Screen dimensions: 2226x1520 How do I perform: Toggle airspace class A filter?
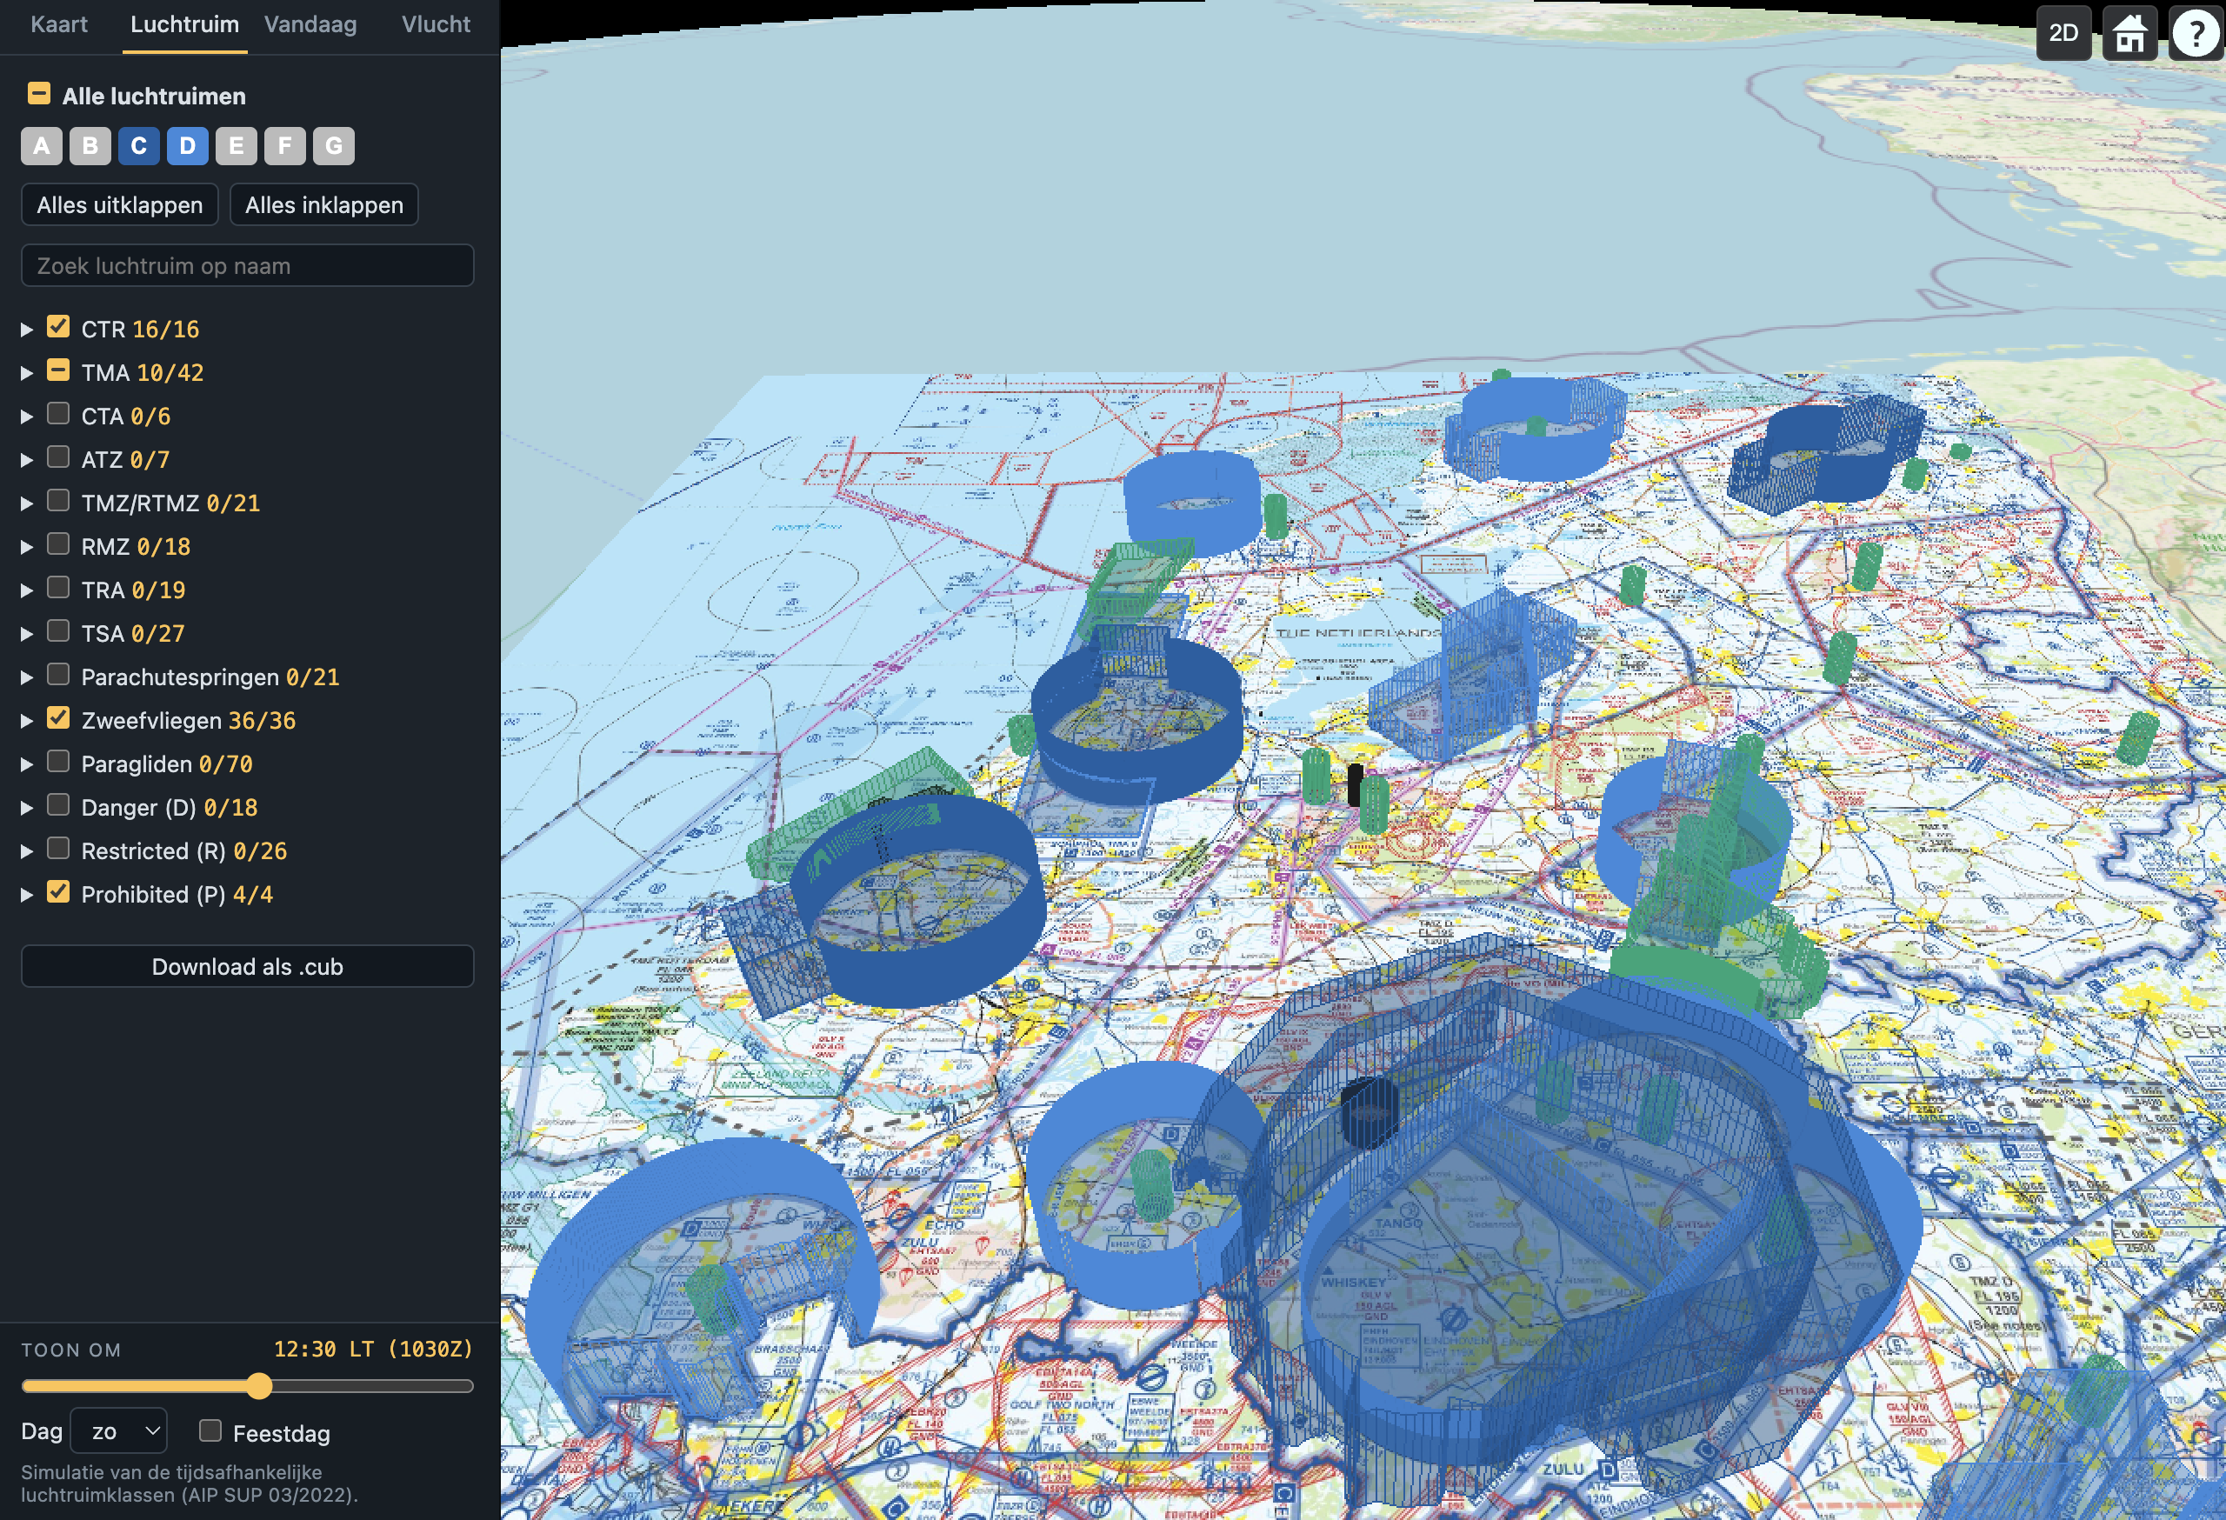(41, 145)
